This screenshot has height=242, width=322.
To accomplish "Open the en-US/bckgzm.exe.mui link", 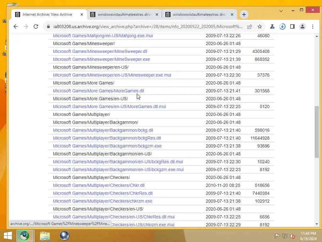I will click(118, 170).
